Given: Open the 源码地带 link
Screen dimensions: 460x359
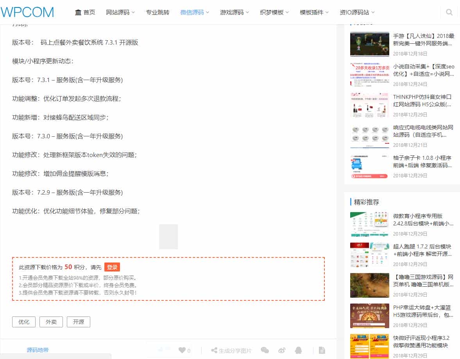Looking at the screenshot, I should (38, 350).
